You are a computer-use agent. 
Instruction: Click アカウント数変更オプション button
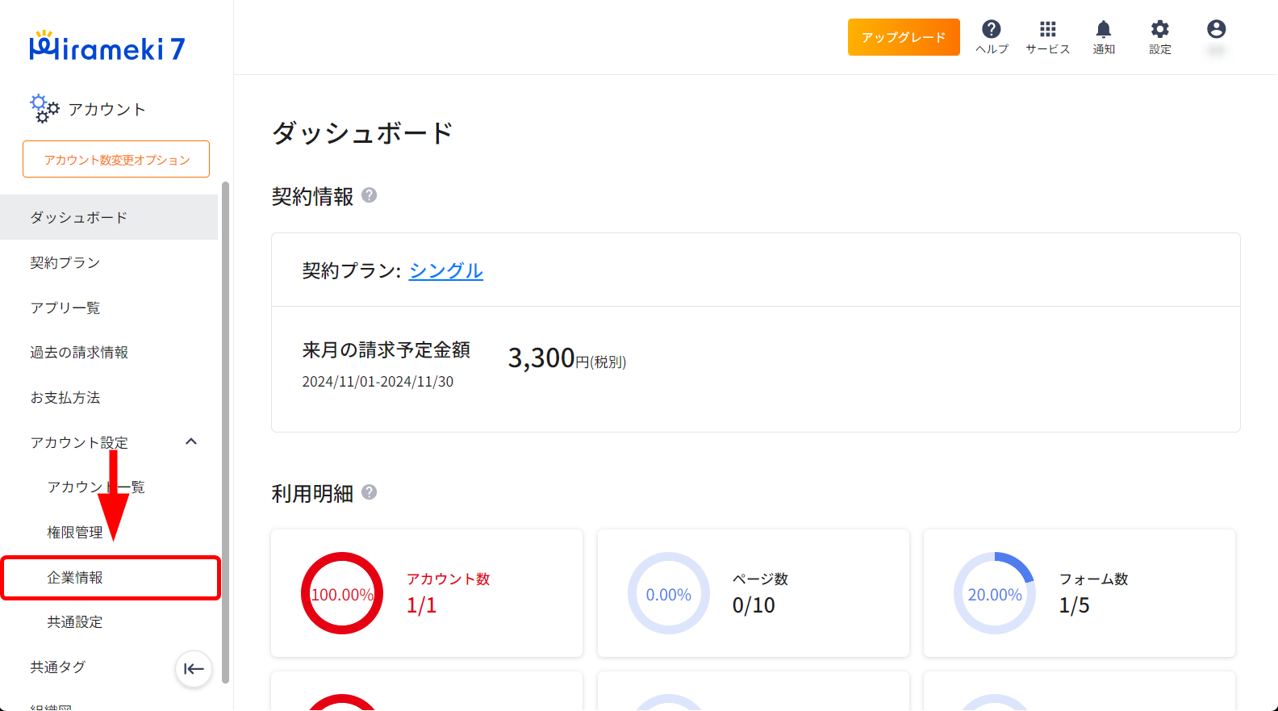[116, 159]
